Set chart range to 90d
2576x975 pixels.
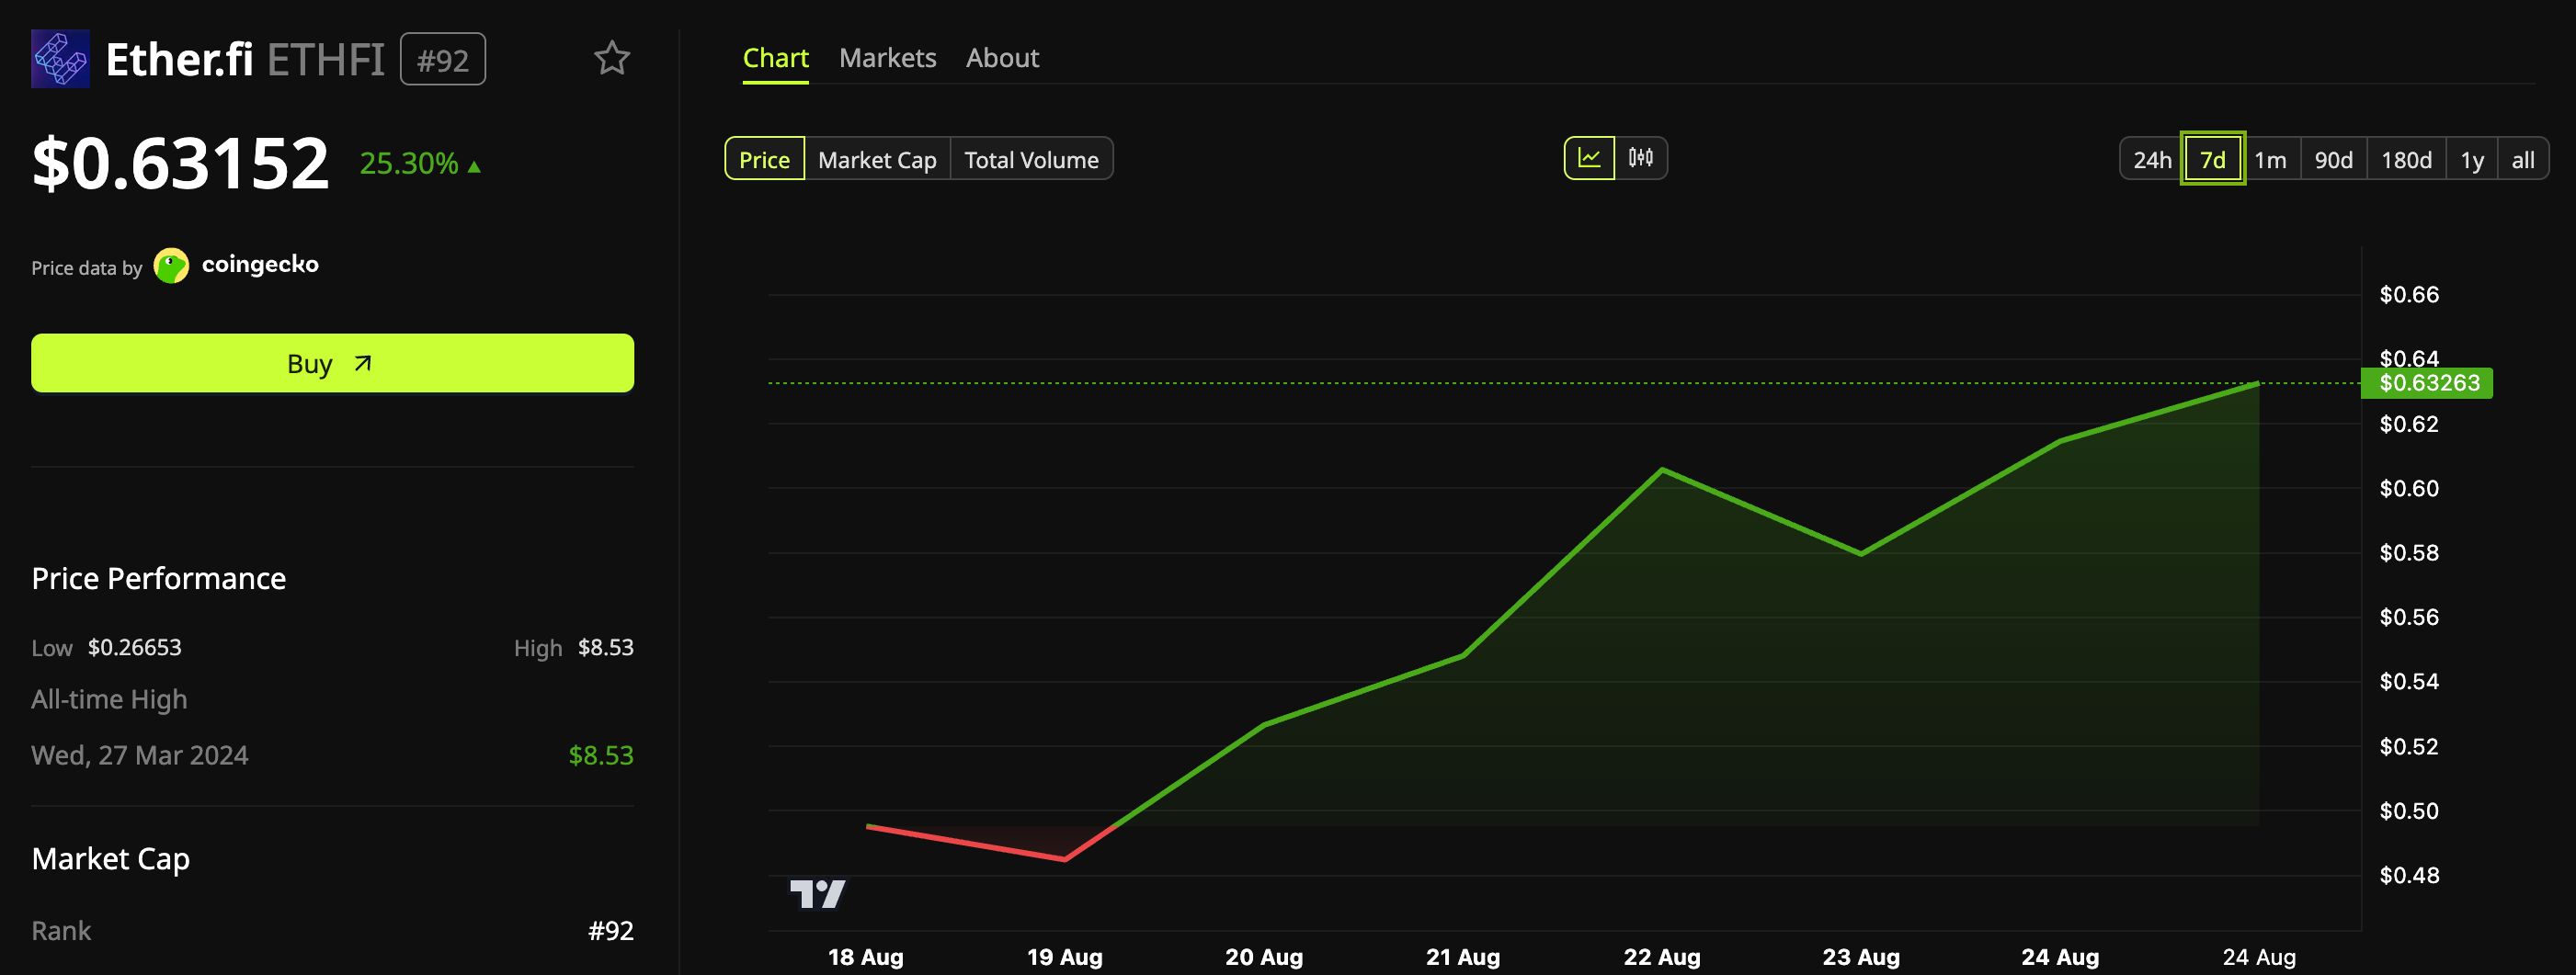click(x=2333, y=159)
